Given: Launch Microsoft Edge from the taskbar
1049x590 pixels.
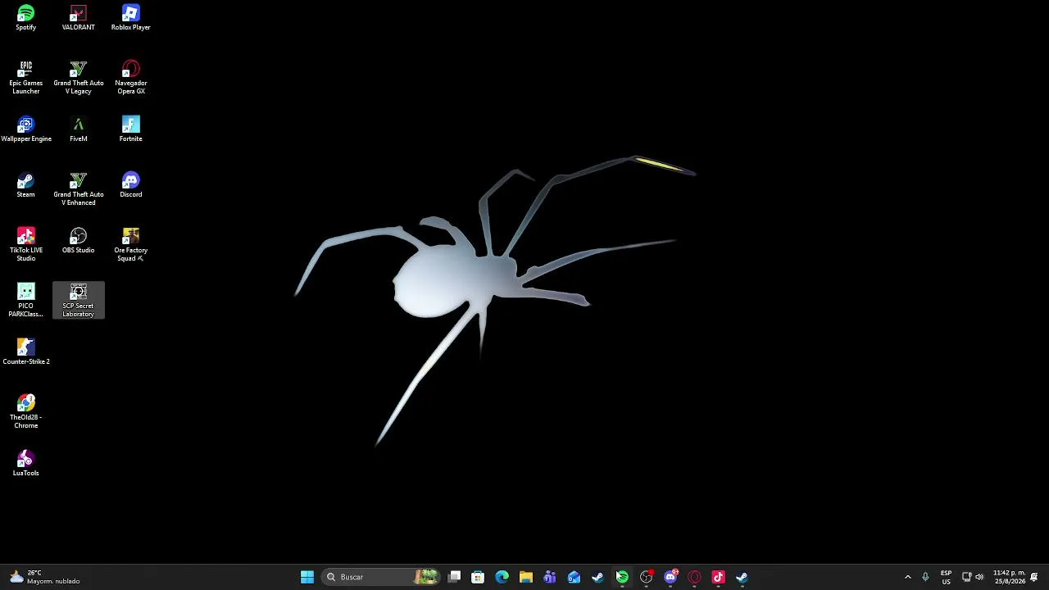Looking at the screenshot, I should (x=502, y=577).
